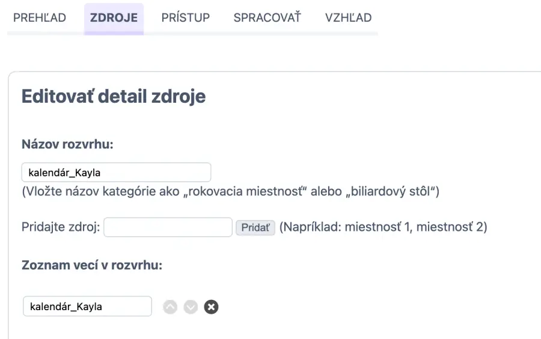541x339 pixels.
Task: Move kalendár_Kayla item up in list
Action: coord(171,307)
